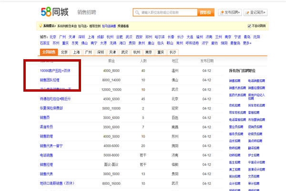Switch to the 杭州 tab
Viewport: 286px width, 191px height.
137,52
